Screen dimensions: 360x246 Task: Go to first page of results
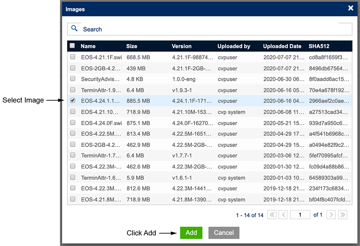272,215
